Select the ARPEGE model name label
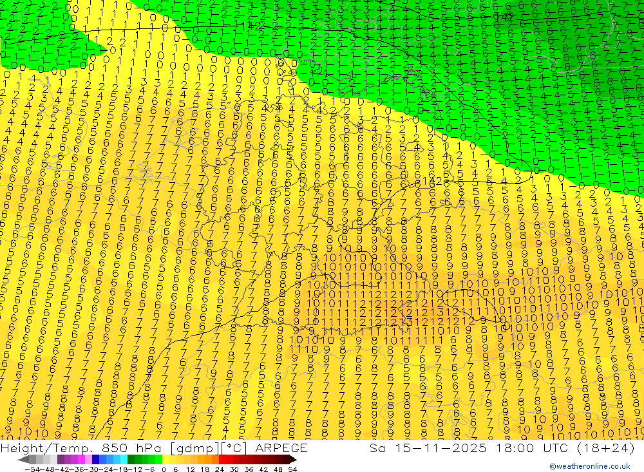 point(281,448)
